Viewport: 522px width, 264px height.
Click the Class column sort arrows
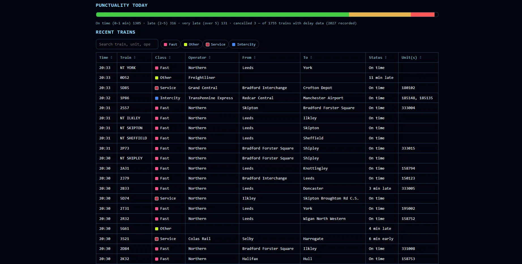pos(170,58)
